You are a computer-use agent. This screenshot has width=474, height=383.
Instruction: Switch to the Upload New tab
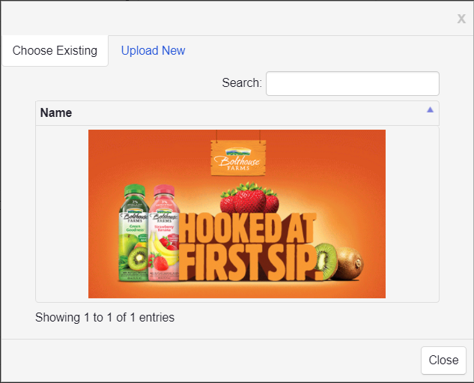click(153, 50)
